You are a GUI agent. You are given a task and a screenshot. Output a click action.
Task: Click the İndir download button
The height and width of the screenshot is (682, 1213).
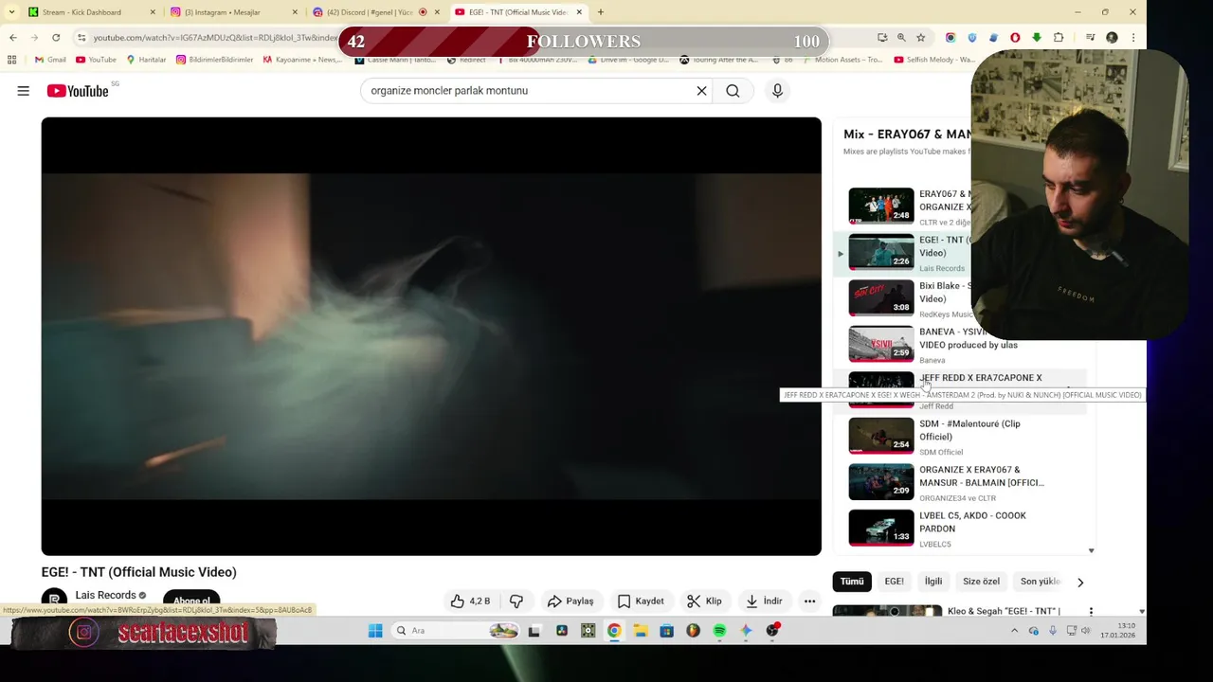pyautogui.click(x=764, y=601)
